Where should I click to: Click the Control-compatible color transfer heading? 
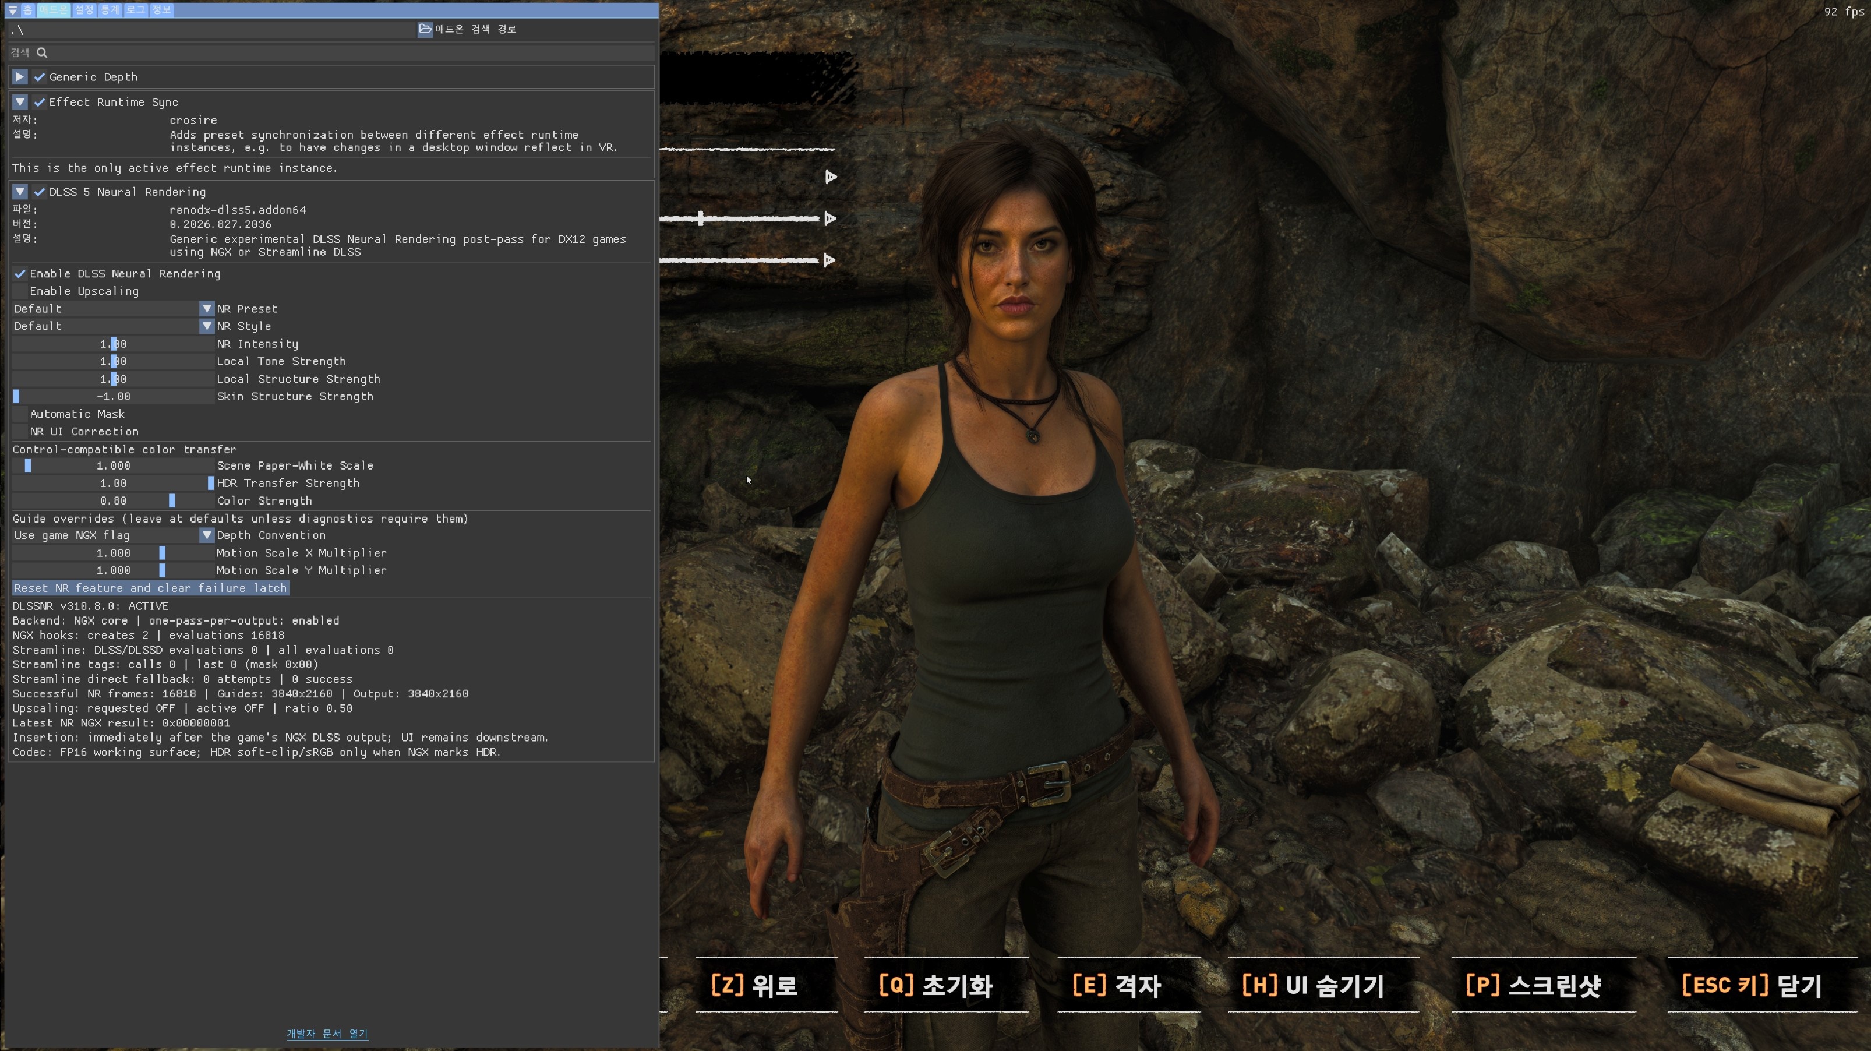[x=124, y=450]
